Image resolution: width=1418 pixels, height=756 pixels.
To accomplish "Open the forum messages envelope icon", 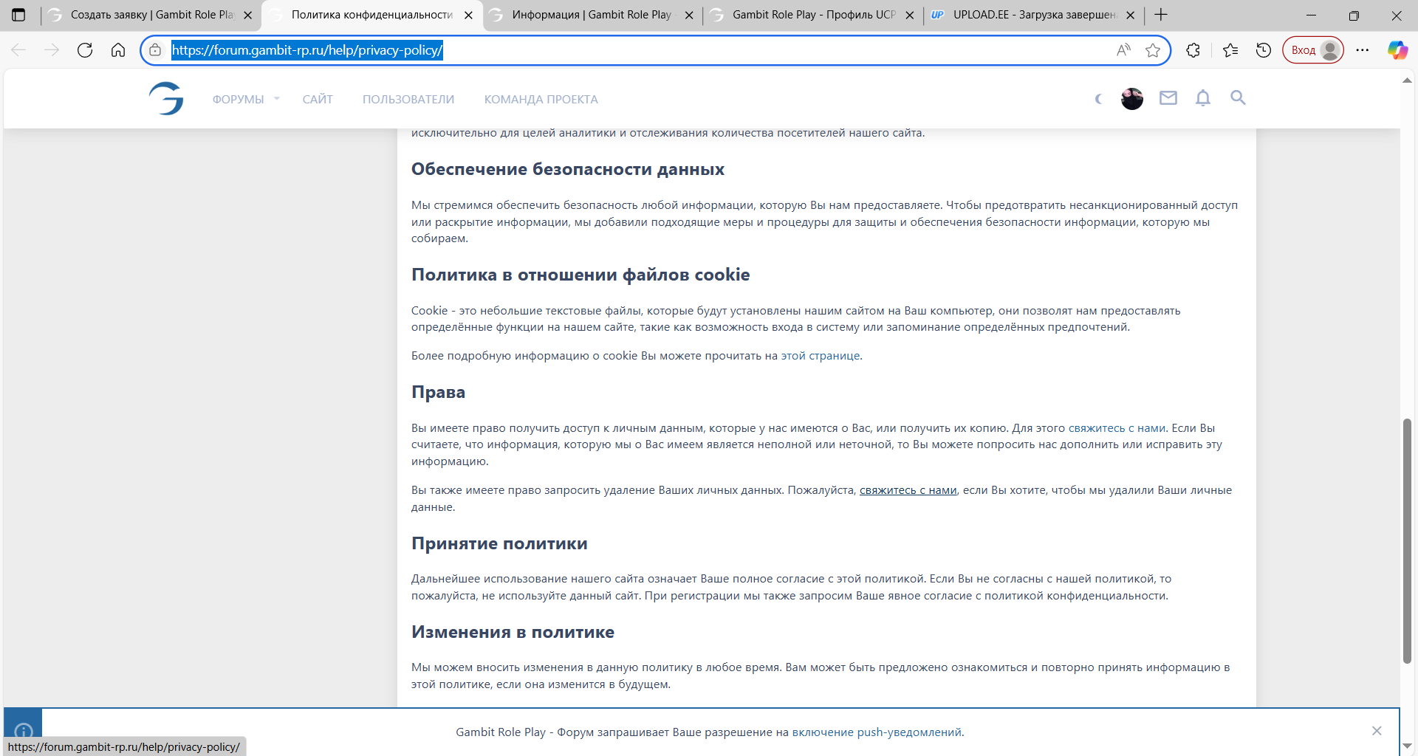I will pyautogui.click(x=1168, y=97).
